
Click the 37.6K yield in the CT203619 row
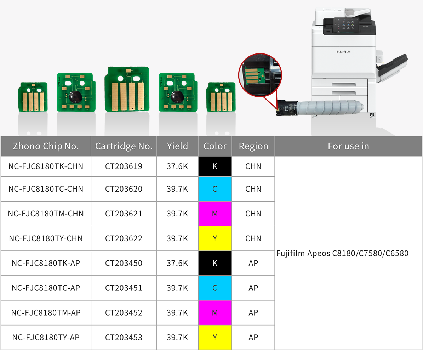[x=177, y=166]
